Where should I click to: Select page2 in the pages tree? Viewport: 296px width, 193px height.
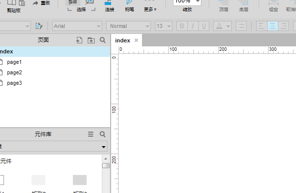[x=14, y=72]
